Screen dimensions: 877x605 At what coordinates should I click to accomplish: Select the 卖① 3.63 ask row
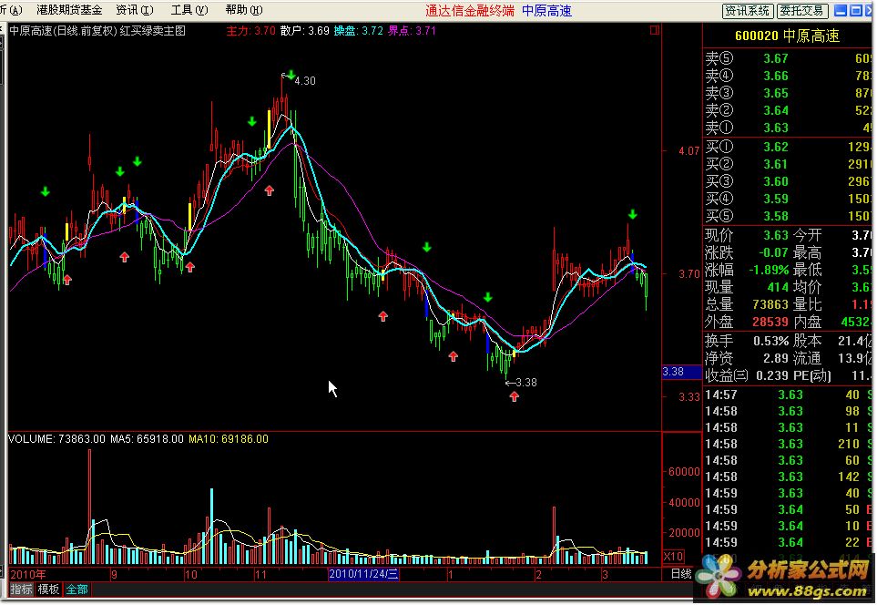[788, 128]
